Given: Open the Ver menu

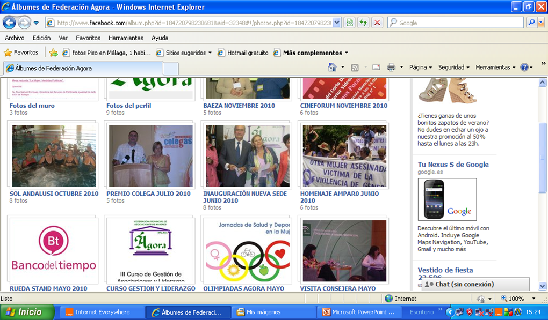Looking at the screenshot, I should (x=63, y=38).
